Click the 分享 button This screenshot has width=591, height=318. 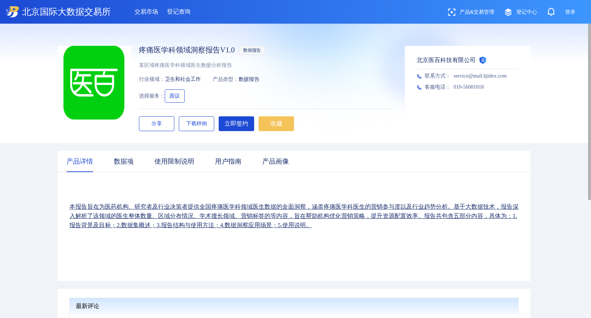point(157,124)
